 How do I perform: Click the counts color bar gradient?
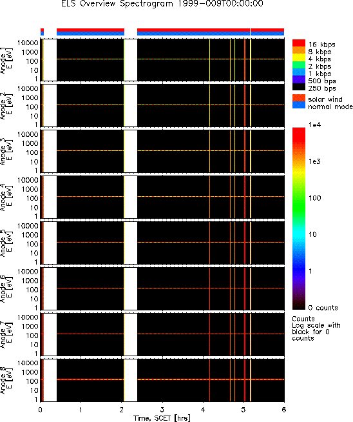tap(299, 219)
